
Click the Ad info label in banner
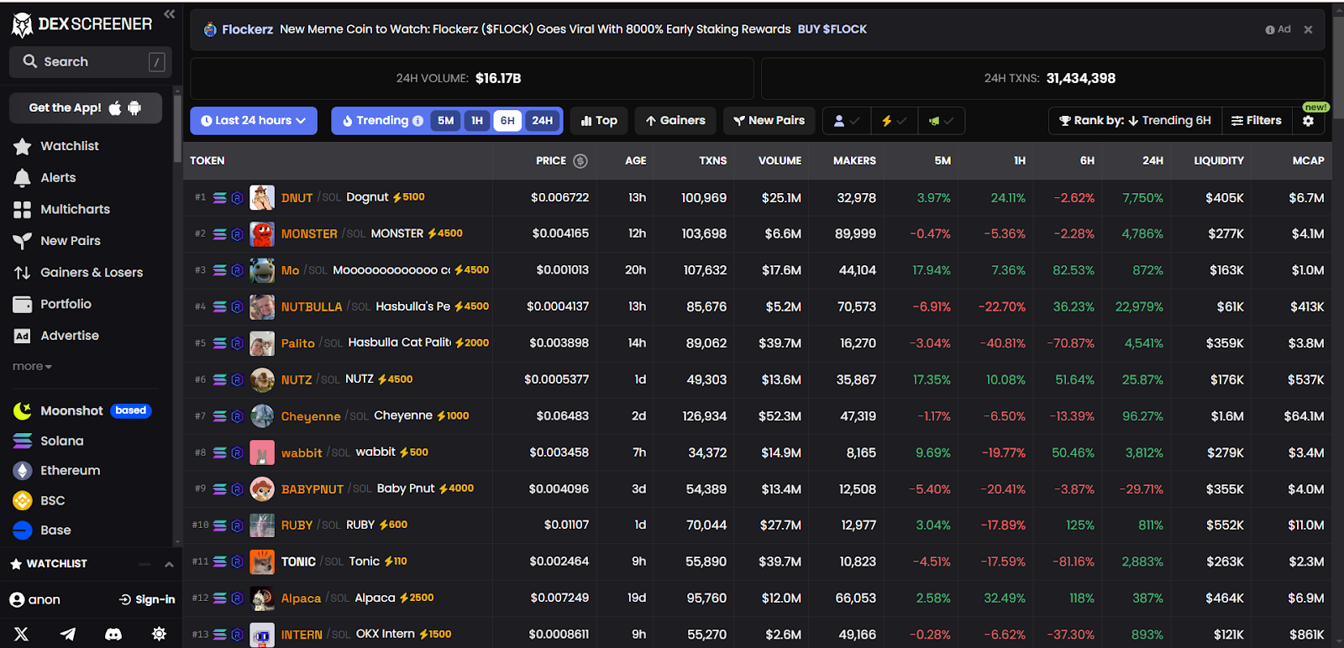coord(1278,29)
